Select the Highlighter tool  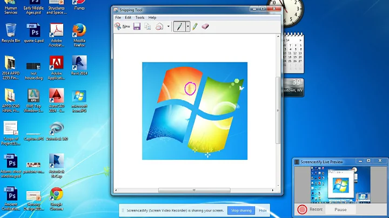pyautogui.click(x=195, y=26)
